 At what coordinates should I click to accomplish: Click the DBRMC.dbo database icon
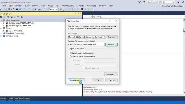7,26
